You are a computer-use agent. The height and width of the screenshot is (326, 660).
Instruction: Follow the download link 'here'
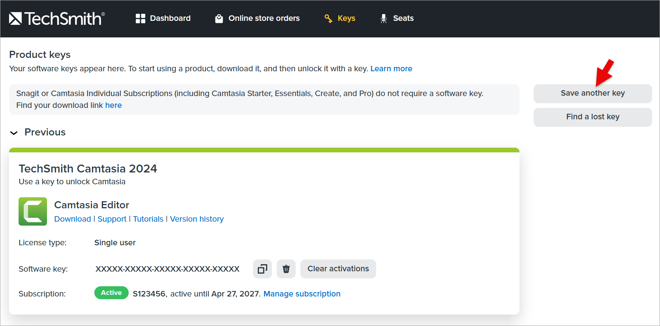[114, 105]
